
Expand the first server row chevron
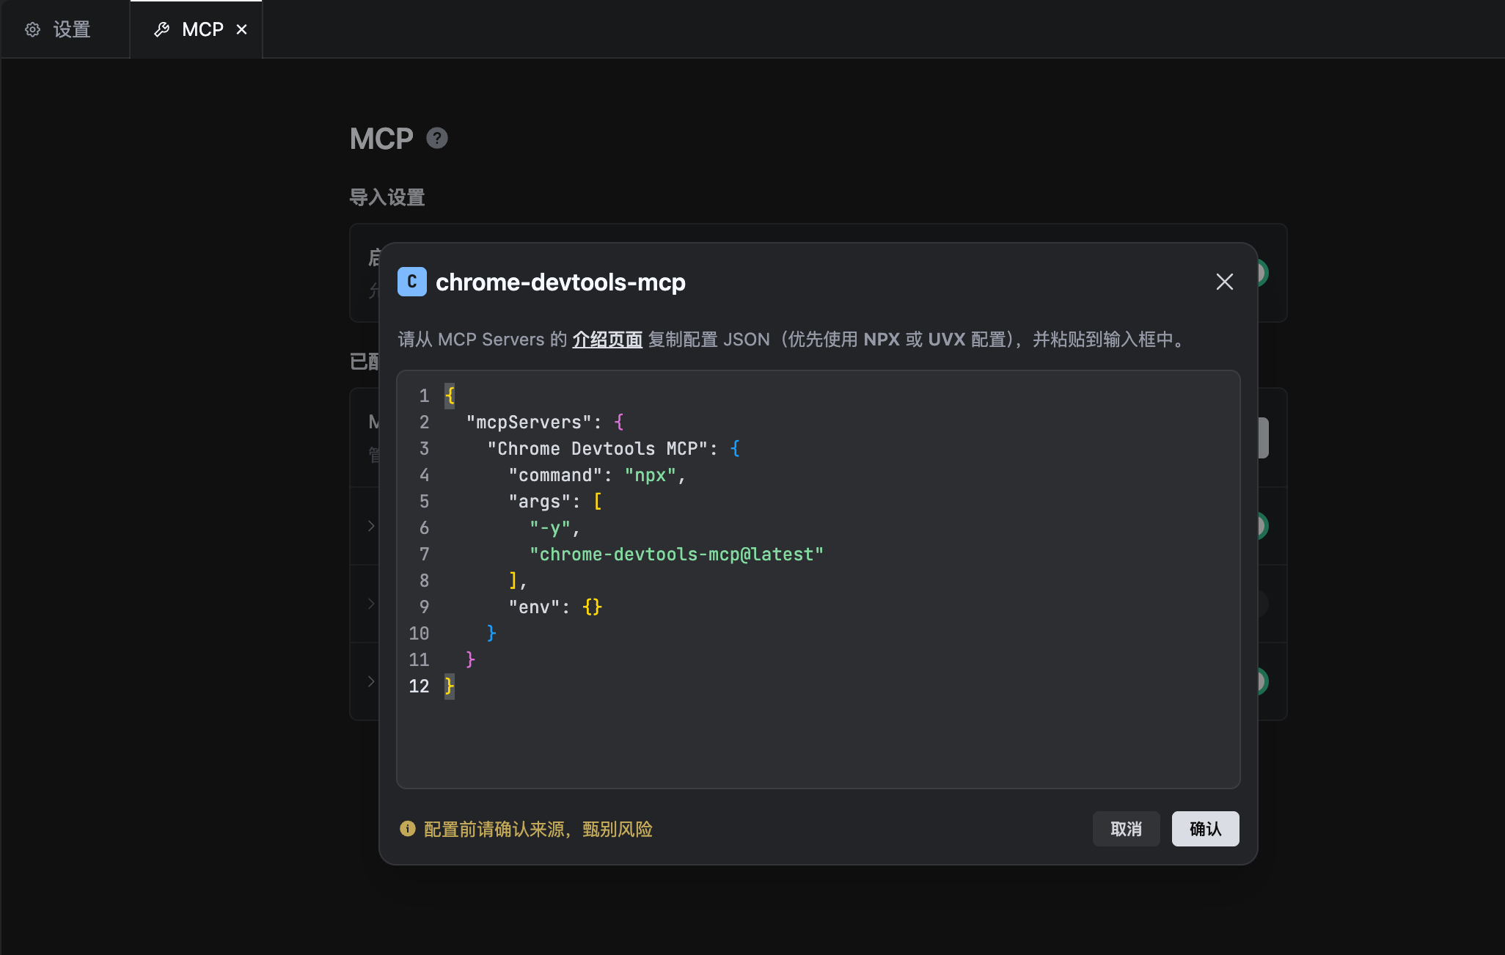pos(371,526)
